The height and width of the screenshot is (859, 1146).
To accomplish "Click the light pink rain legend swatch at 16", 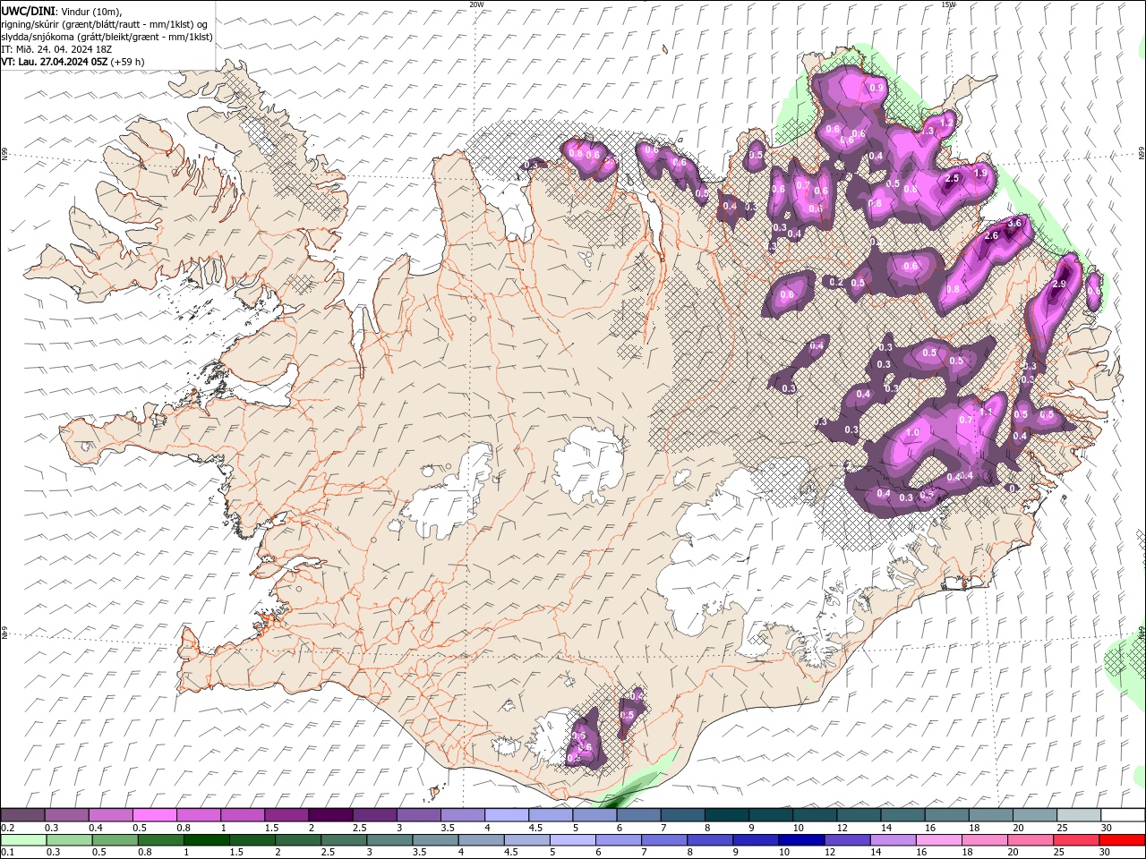I will coord(939,840).
